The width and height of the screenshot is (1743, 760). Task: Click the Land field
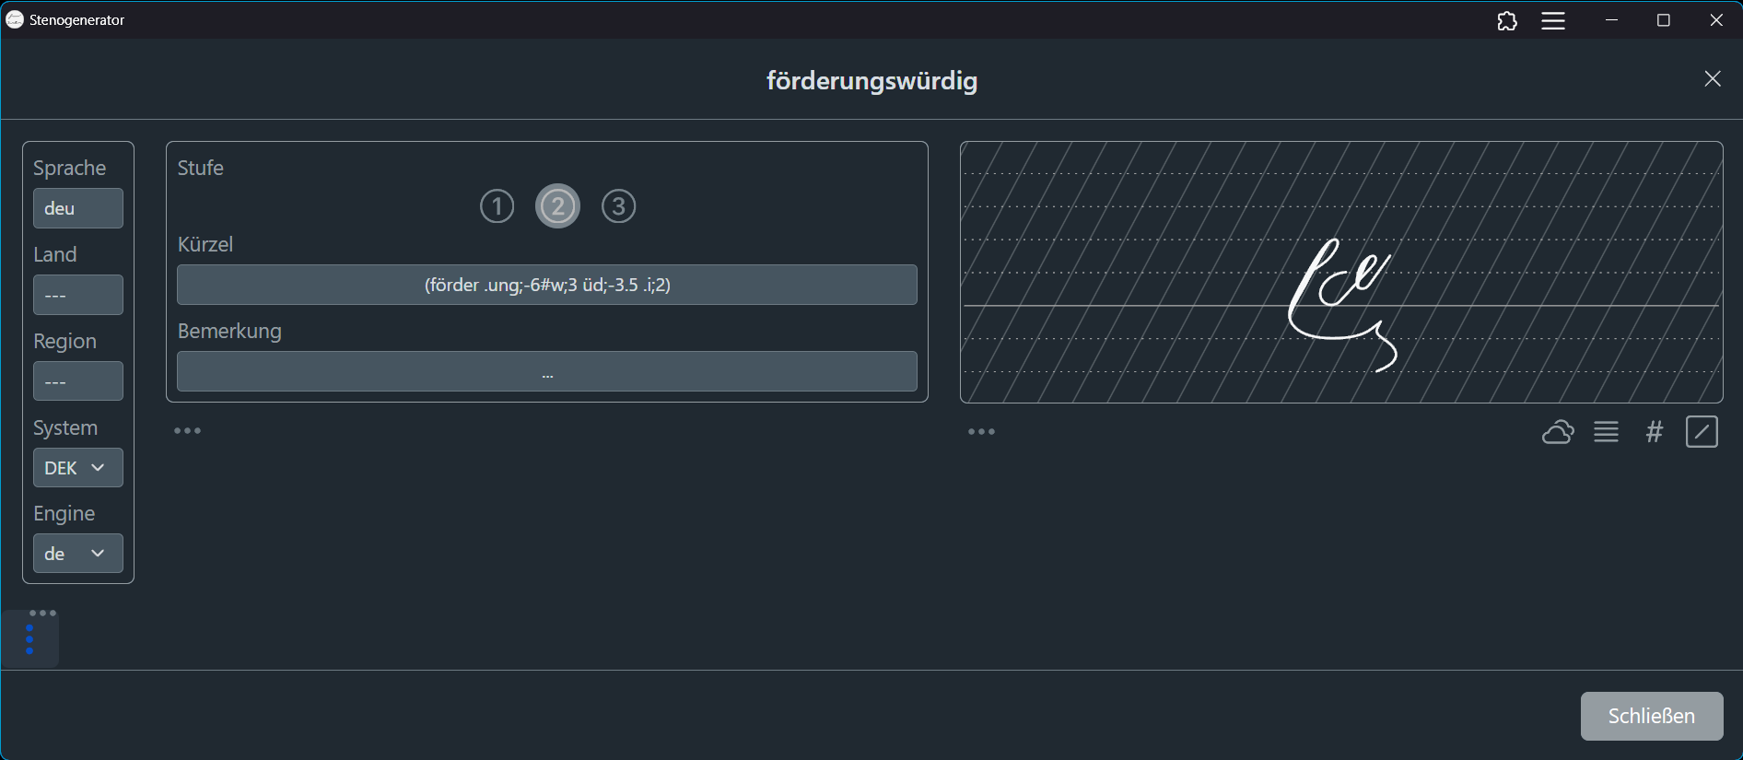click(77, 296)
